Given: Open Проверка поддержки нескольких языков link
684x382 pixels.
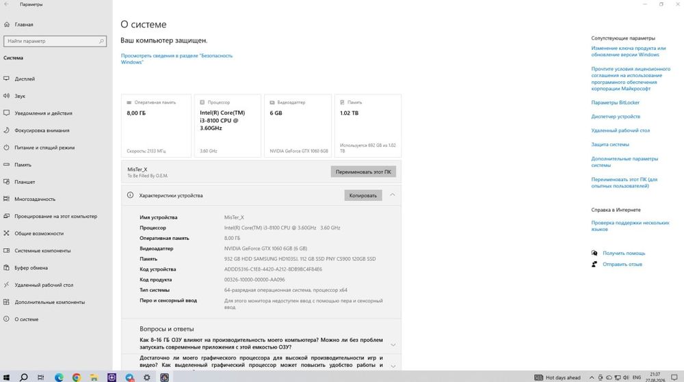Looking at the screenshot, I should point(630,226).
